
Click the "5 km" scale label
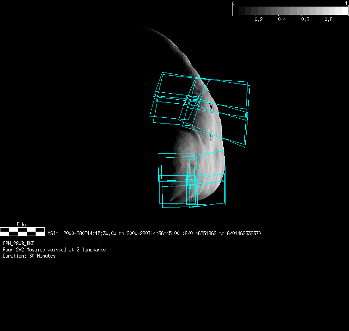(22, 225)
